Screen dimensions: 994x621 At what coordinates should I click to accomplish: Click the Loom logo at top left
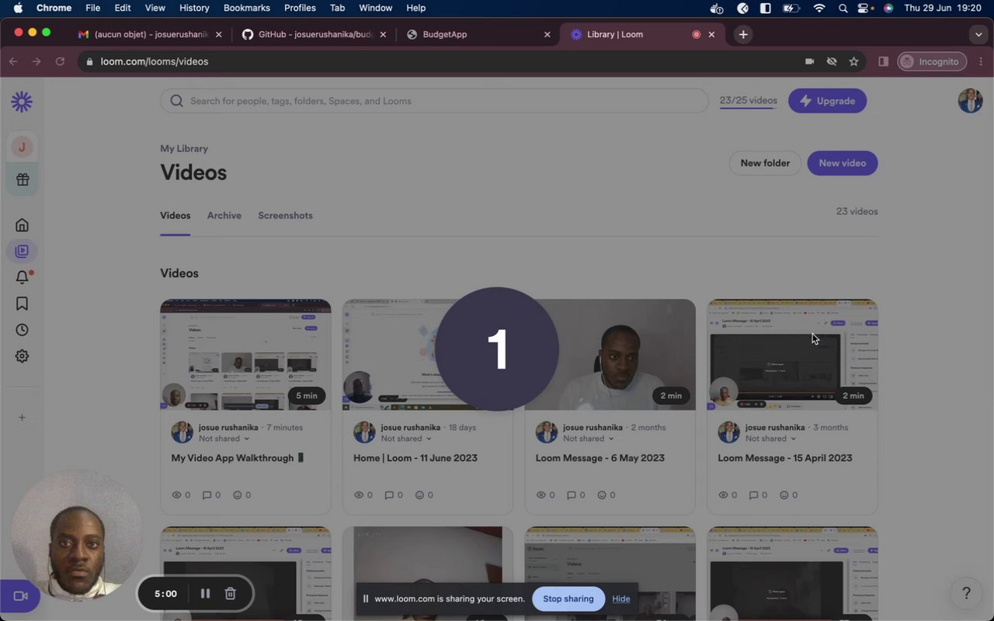coord(22,102)
